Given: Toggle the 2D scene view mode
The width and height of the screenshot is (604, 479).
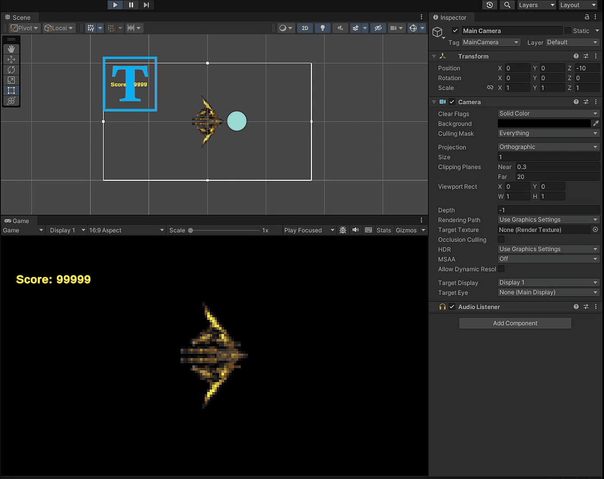Looking at the screenshot, I should point(305,28).
